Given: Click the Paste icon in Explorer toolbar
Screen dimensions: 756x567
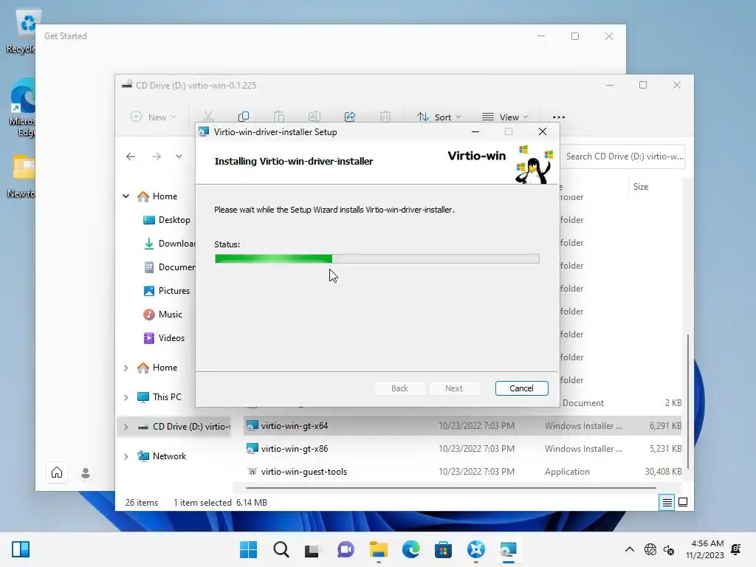Looking at the screenshot, I should click(x=278, y=117).
